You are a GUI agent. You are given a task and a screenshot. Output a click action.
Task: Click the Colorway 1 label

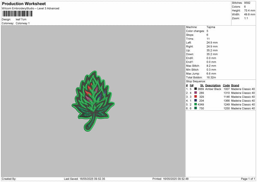tap(23, 23)
